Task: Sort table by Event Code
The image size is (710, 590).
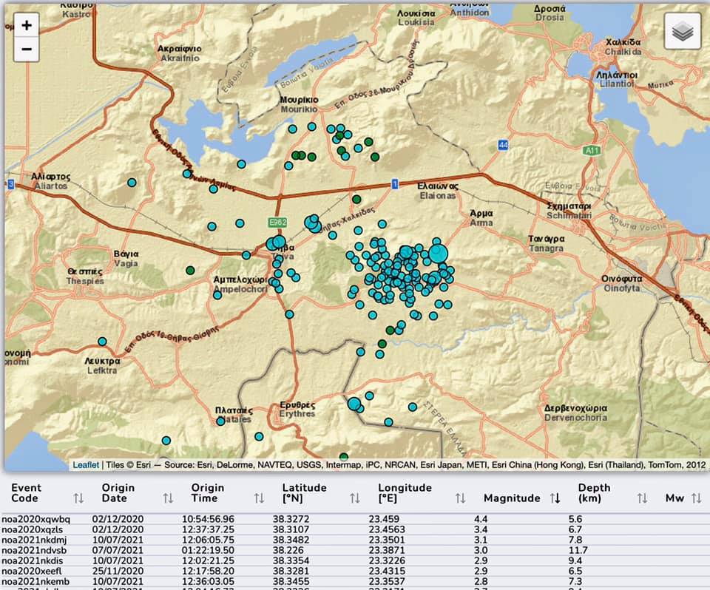Action: pos(78,498)
